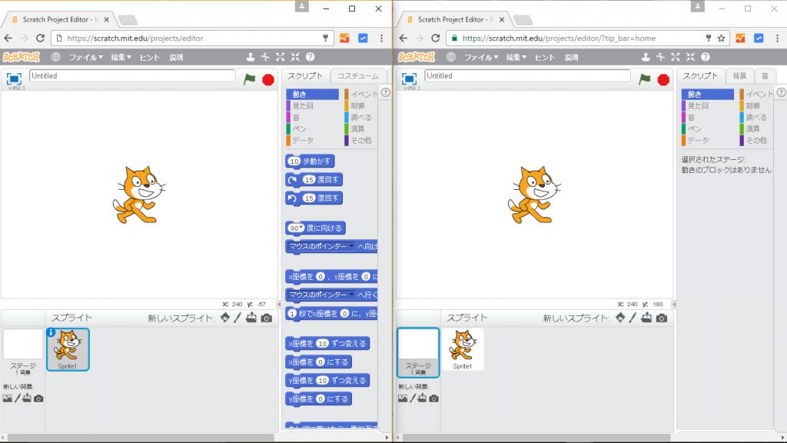Select grow tool in right window toolbar
This screenshot has width=787, height=443.
coord(676,57)
